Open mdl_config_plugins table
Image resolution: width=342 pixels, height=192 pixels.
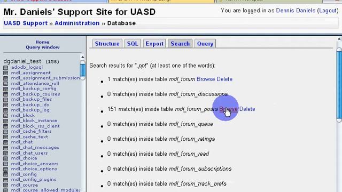click(x=34, y=179)
